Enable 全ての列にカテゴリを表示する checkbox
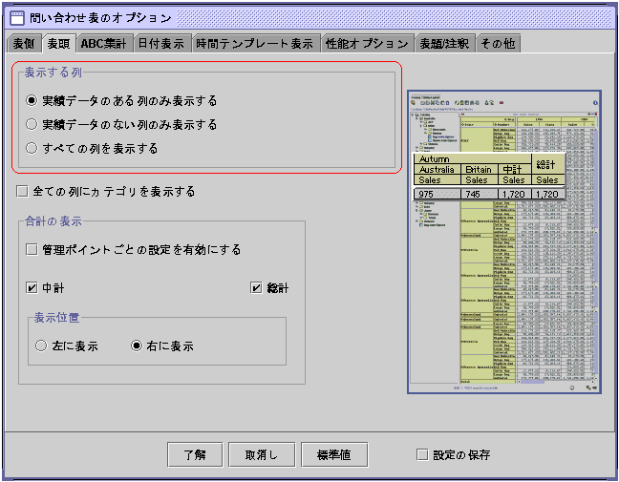619x482 pixels. (x=23, y=192)
